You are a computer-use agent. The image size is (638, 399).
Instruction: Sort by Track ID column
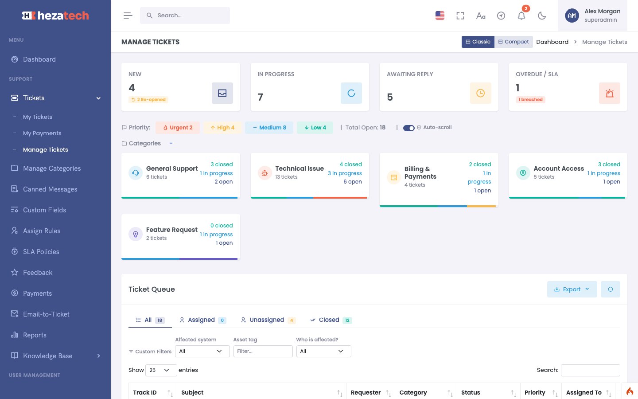[152, 393]
